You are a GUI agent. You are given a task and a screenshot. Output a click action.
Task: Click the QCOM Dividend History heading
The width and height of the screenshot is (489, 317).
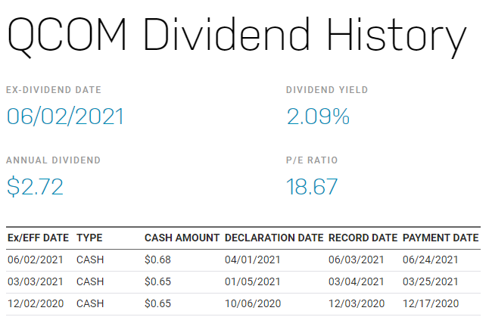click(x=237, y=37)
